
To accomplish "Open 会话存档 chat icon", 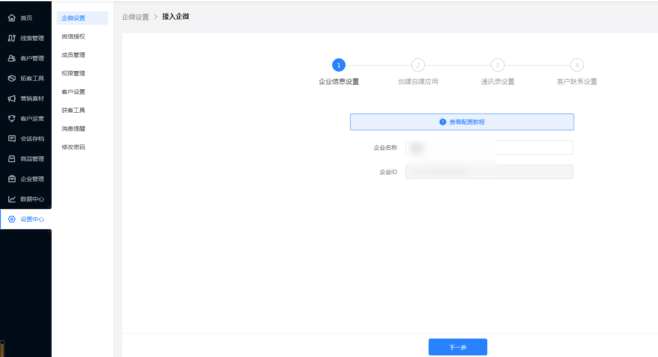I will (x=12, y=139).
